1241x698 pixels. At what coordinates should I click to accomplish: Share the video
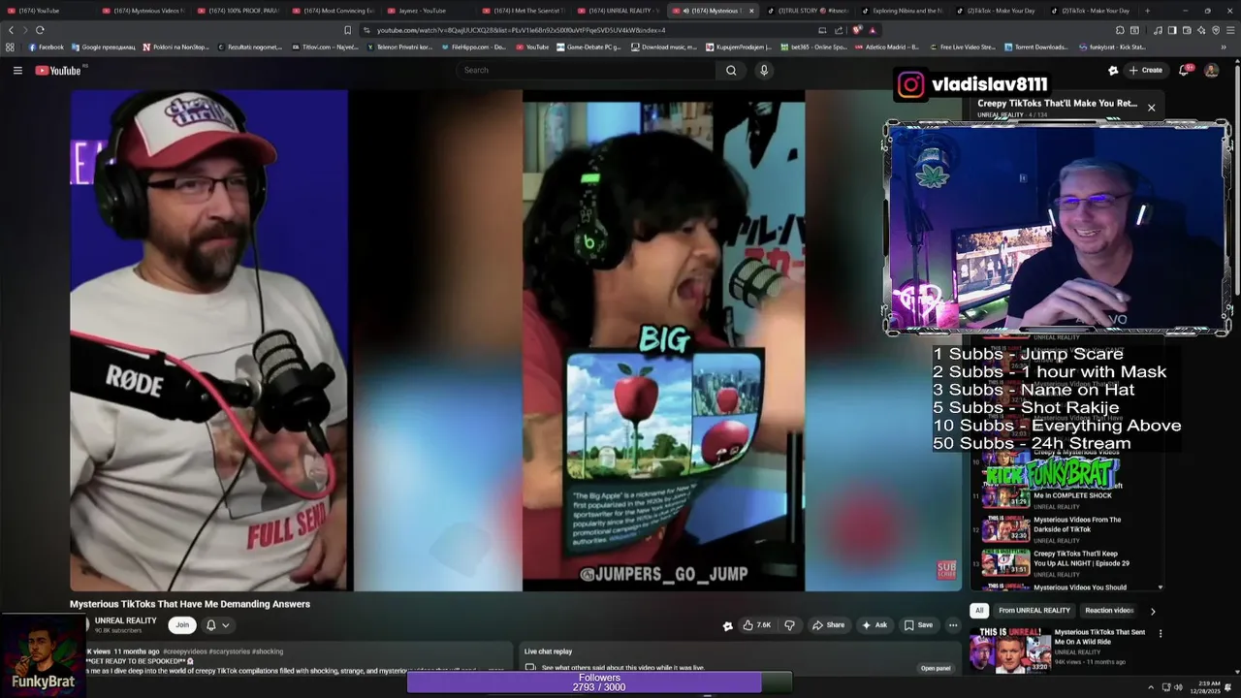pos(828,625)
